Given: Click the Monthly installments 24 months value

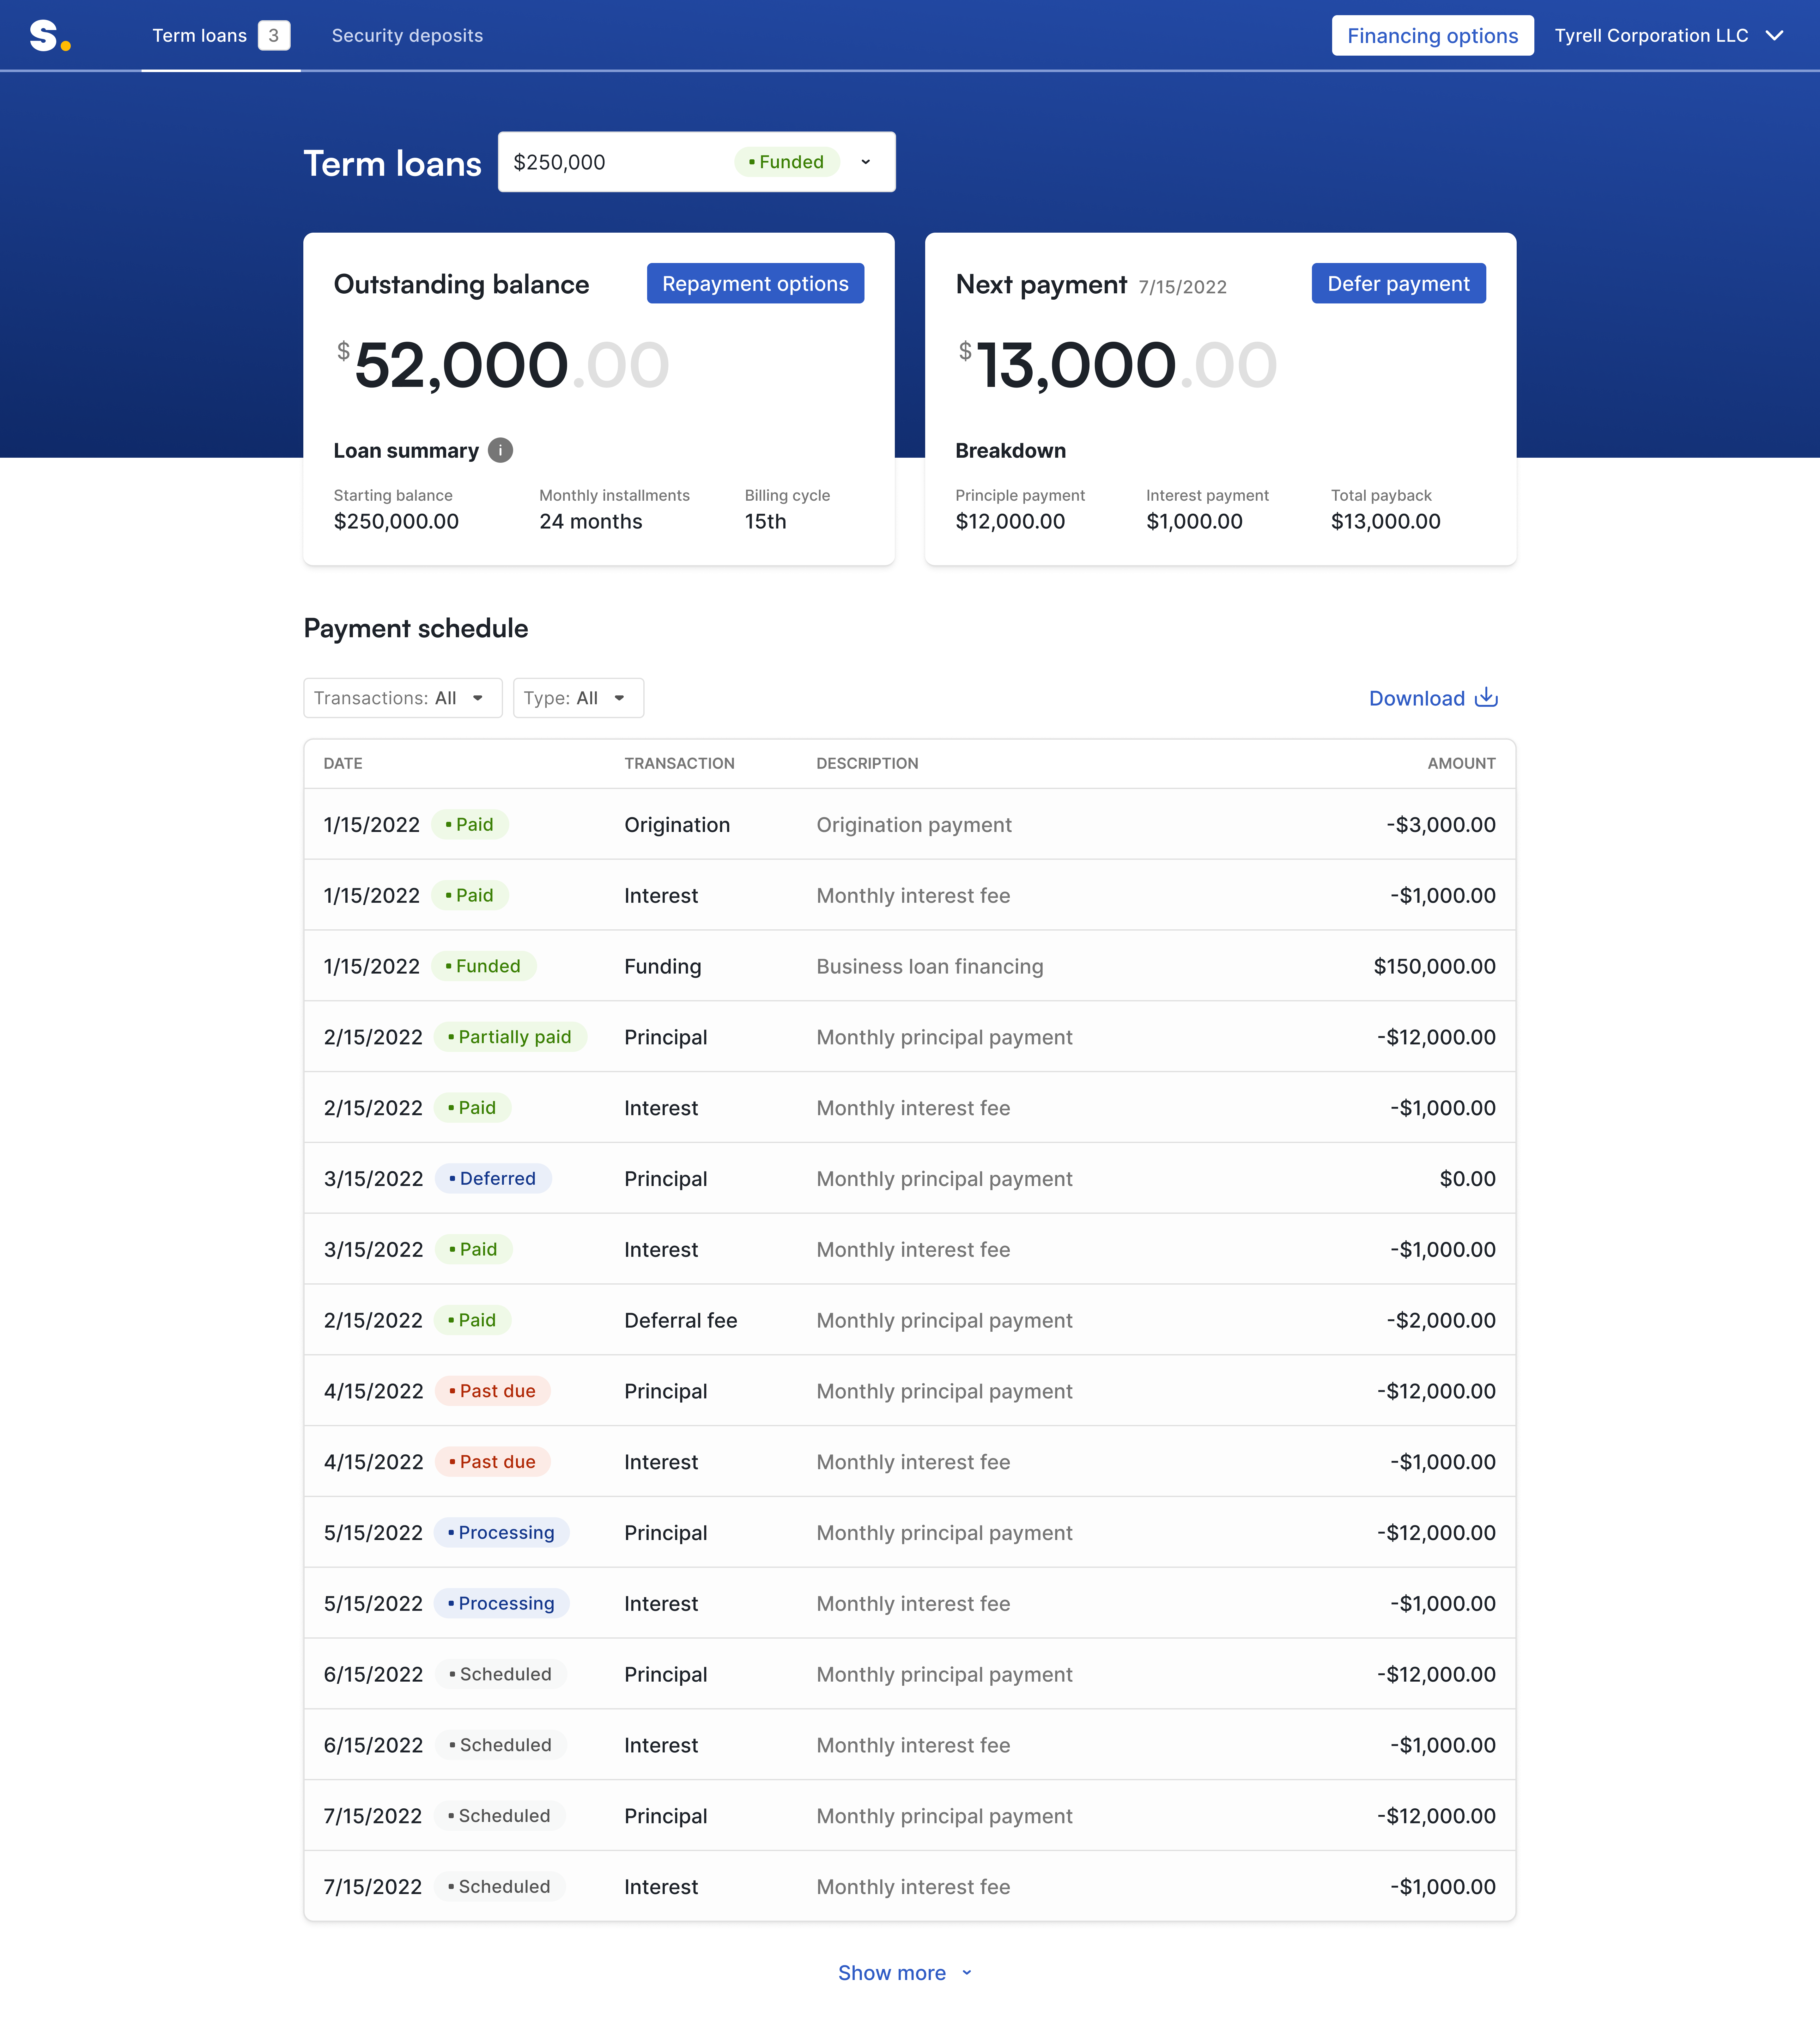Looking at the screenshot, I should [591, 521].
